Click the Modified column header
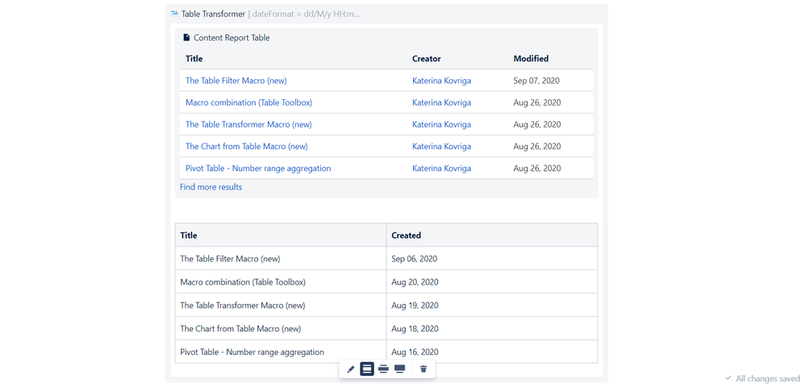The image size is (806, 388). pos(531,59)
